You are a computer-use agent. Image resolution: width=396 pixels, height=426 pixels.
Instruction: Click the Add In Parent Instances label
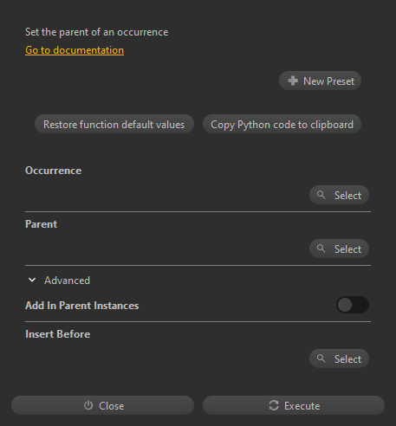point(82,306)
